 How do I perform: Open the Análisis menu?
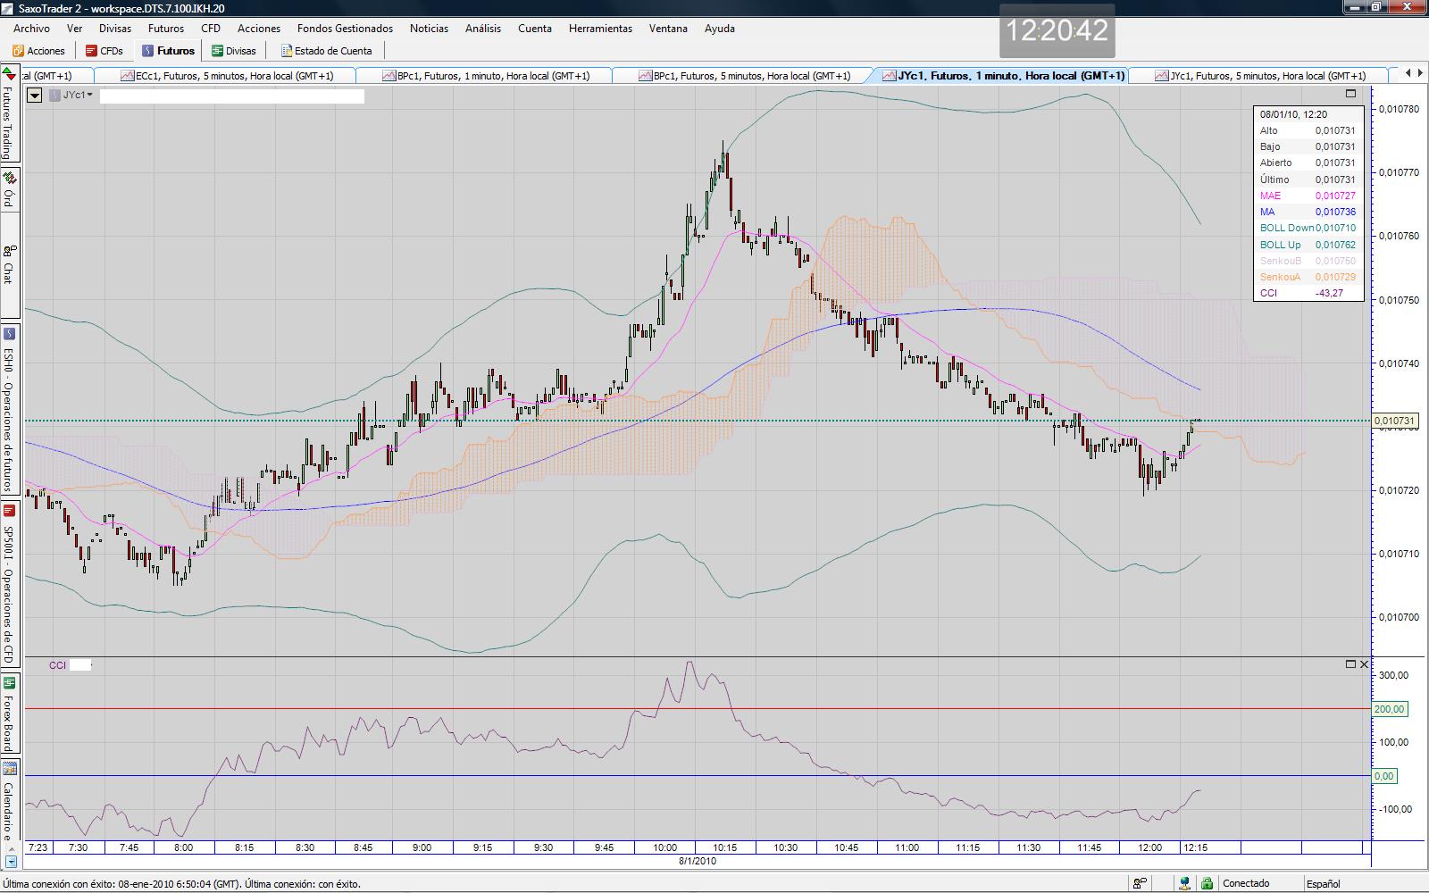[x=482, y=28]
